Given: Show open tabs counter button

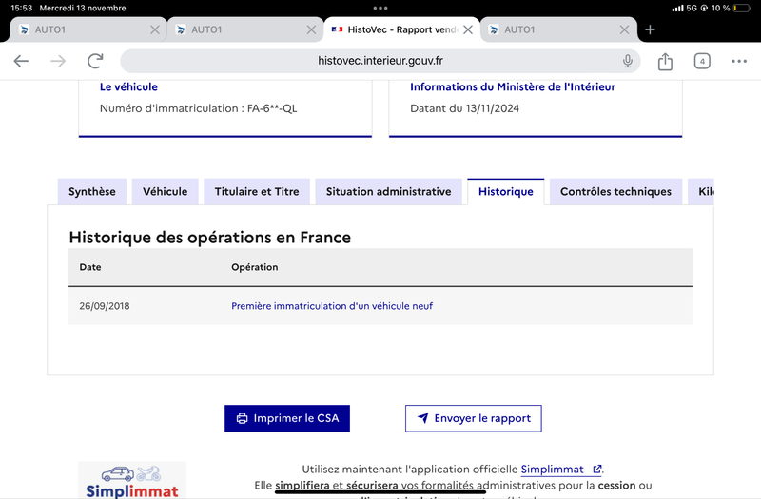Looking at the screenshot, I should [x=702, y=61].
